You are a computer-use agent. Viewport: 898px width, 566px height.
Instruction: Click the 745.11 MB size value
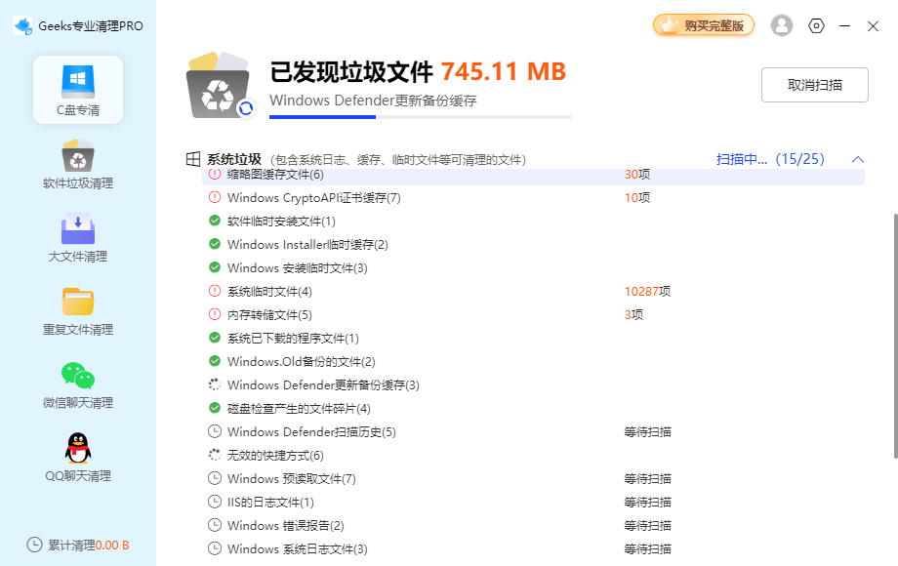pyautogui.click(x=504, y=71)
